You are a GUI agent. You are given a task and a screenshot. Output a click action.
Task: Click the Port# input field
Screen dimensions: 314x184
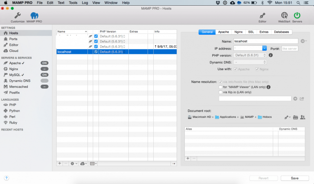(289, 48)
